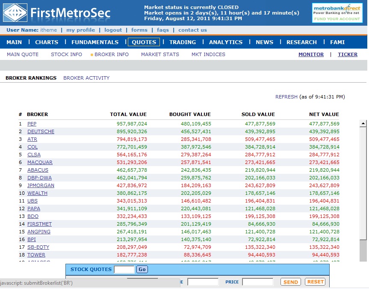
Task: Open broker PAPA details
Action: coord(34,209)
